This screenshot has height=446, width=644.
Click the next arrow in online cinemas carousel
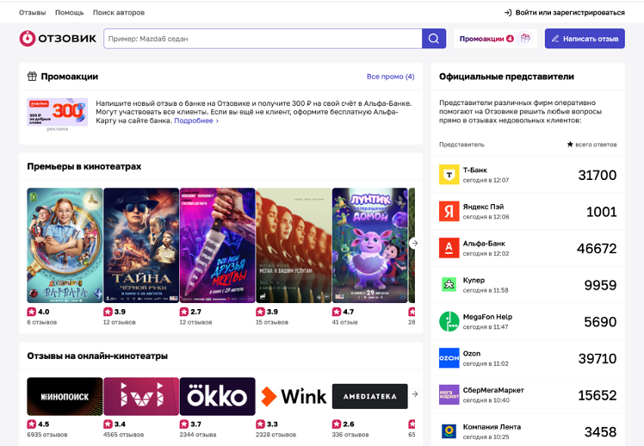tap(415, 393)
